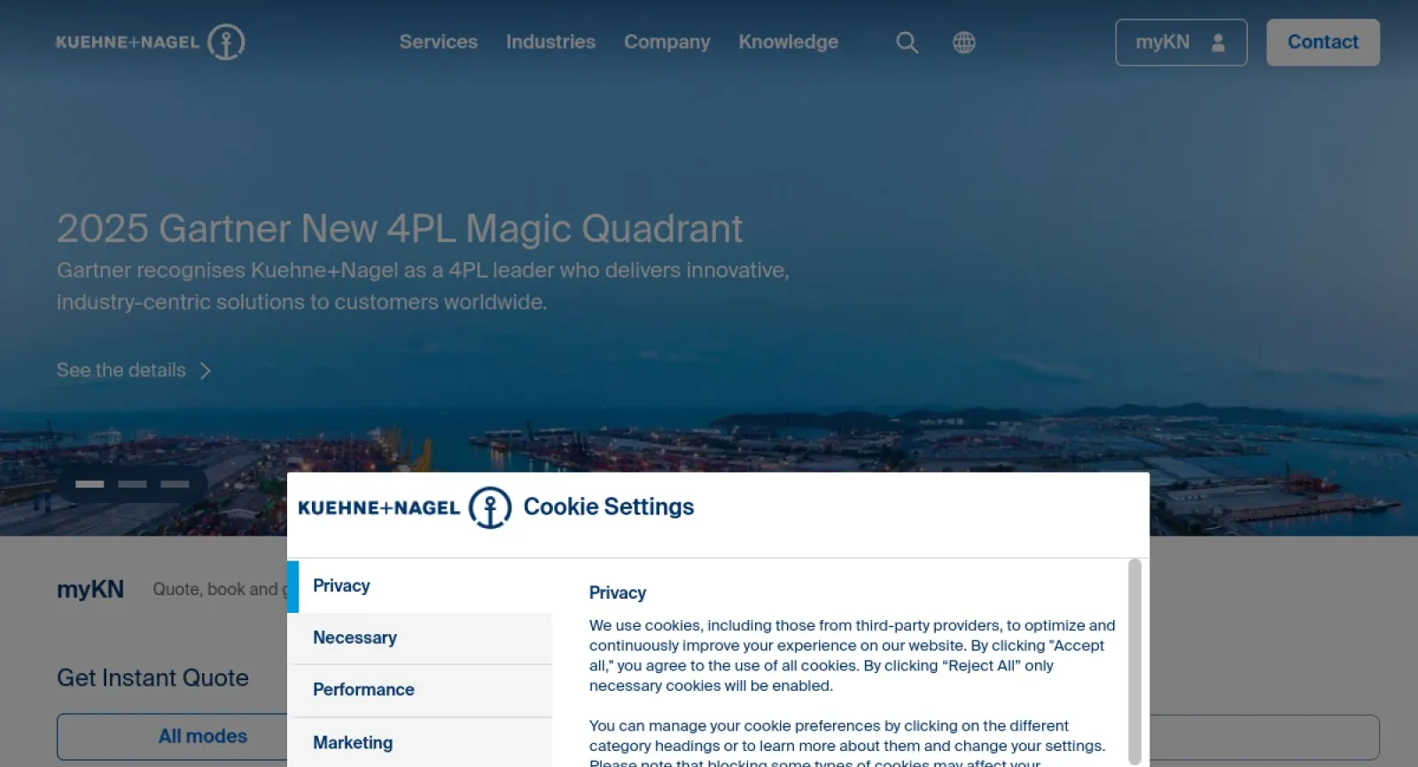Image resolution: width=1418 pixels, height=767 pixels.
Task: Click the Kuehne+Nagel header logo
Action: click(150, 42)
